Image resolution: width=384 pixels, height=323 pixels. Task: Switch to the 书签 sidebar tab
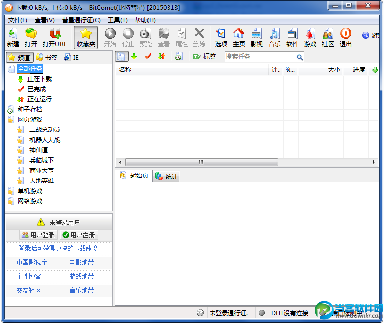click(x=47, y=58)
